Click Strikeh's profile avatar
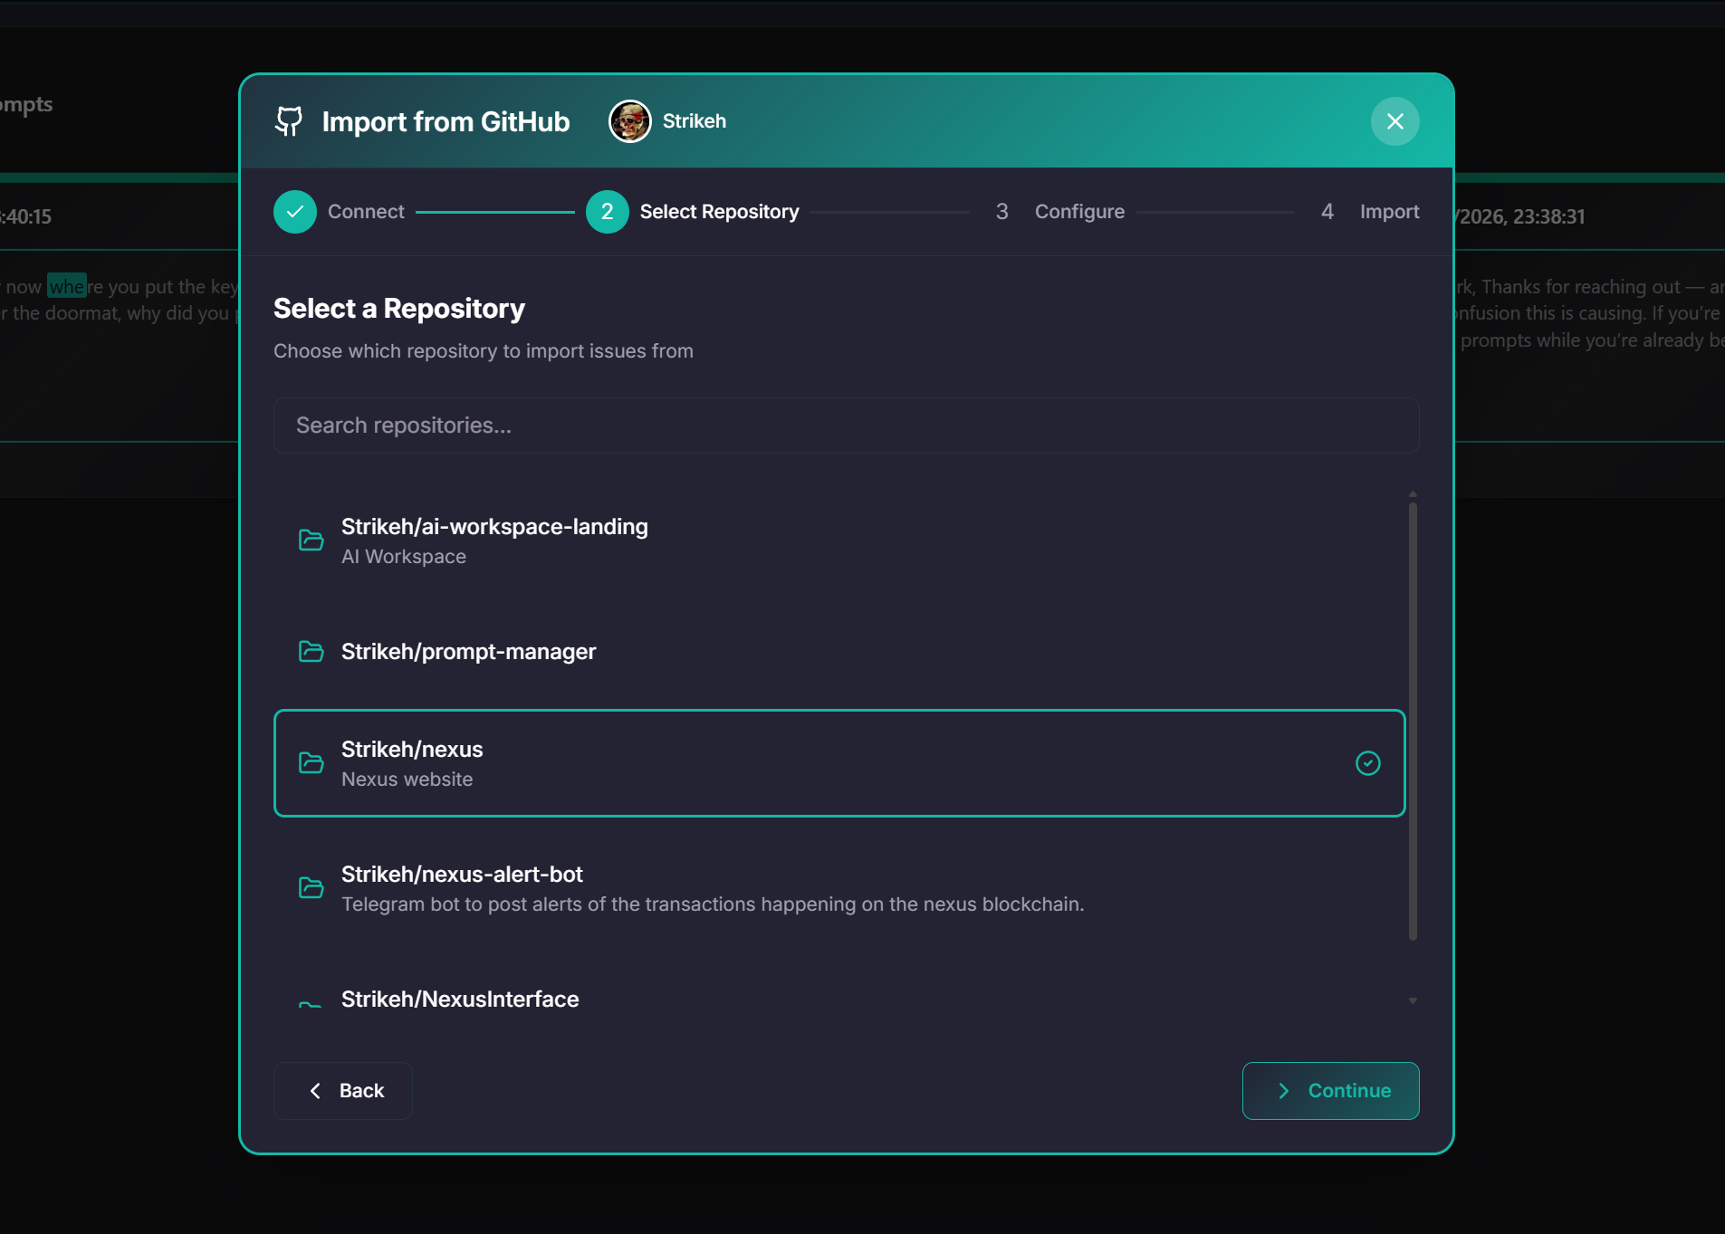The width and height of the screenshot is (1725, 1234). tap(628, 120)
